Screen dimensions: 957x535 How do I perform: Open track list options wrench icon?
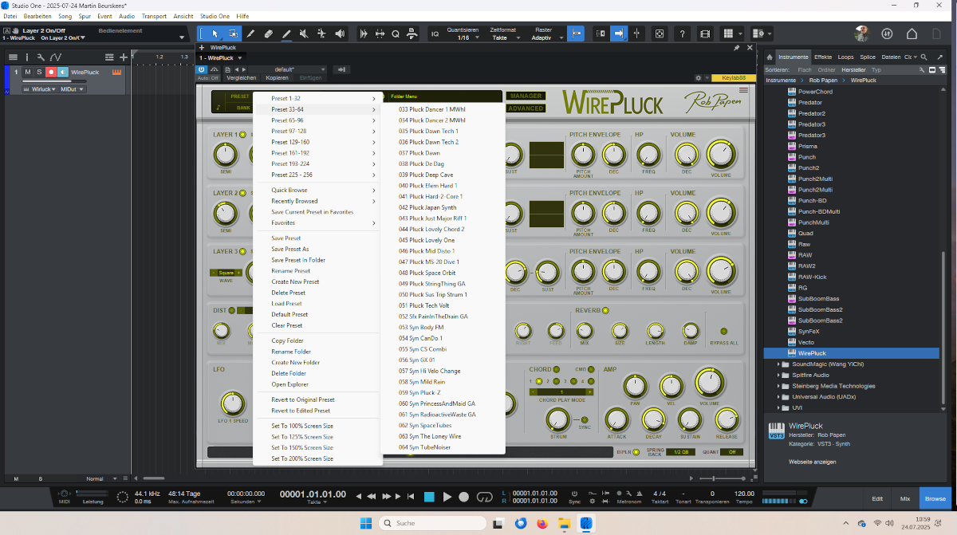[41, 57]
